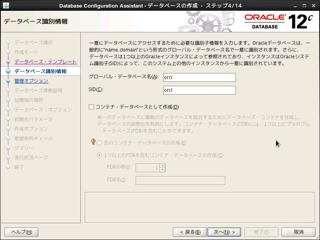Maximize the Database Configuration Assistant window

click(304, 6)
